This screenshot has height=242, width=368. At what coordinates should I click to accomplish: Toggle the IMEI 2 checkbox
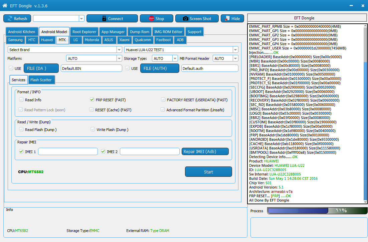point(103,151)
